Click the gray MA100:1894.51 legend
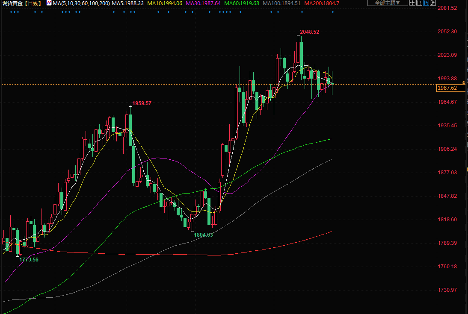This screenshot has width=468, height=314. [281, 3]
